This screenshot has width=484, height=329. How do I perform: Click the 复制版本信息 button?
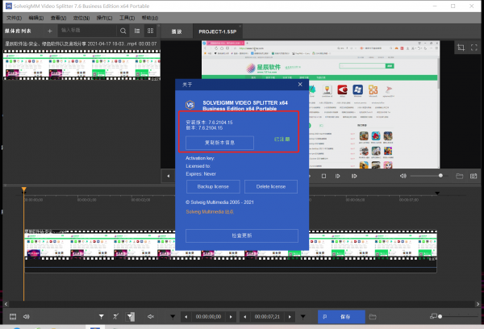(x=219, y=143)
